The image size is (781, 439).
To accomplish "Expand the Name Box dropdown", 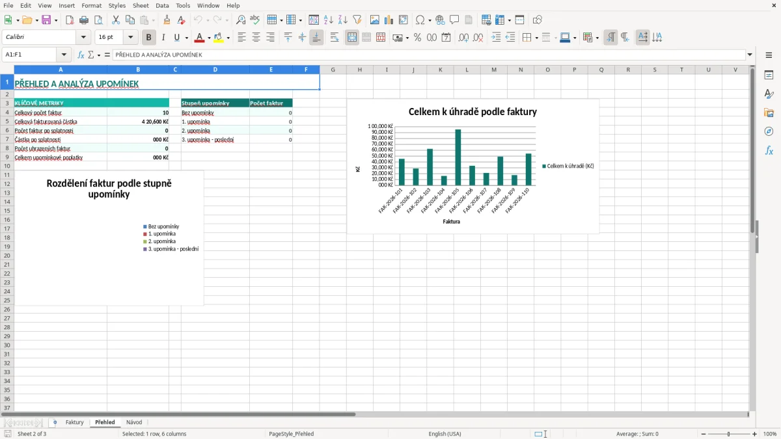I will tap(64, 55).
